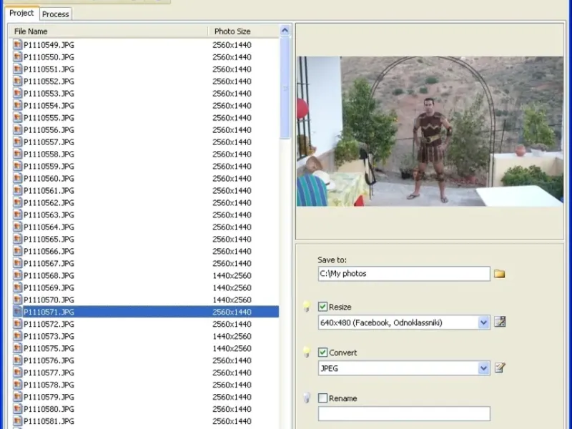Uncheck the Convert option
This screenshot has width=572, height=429.
pos(323,352)
